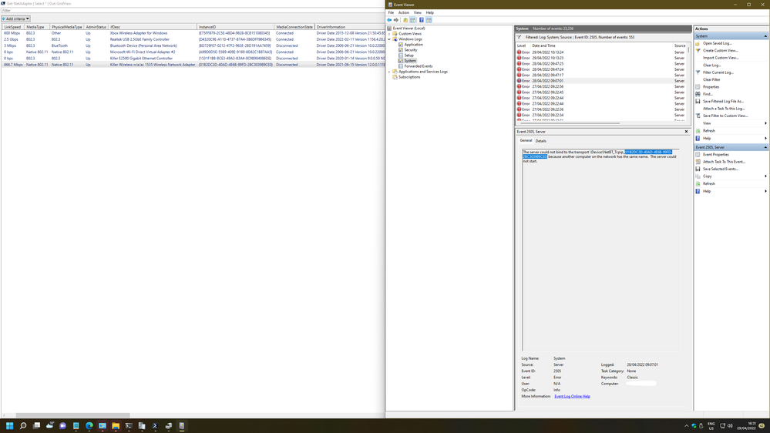Click Clear Filter action
The image size is (770, 433).
[x=711, y=79]
